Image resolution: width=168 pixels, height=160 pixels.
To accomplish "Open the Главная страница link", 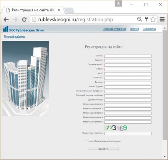I will (x=114, y=29).
